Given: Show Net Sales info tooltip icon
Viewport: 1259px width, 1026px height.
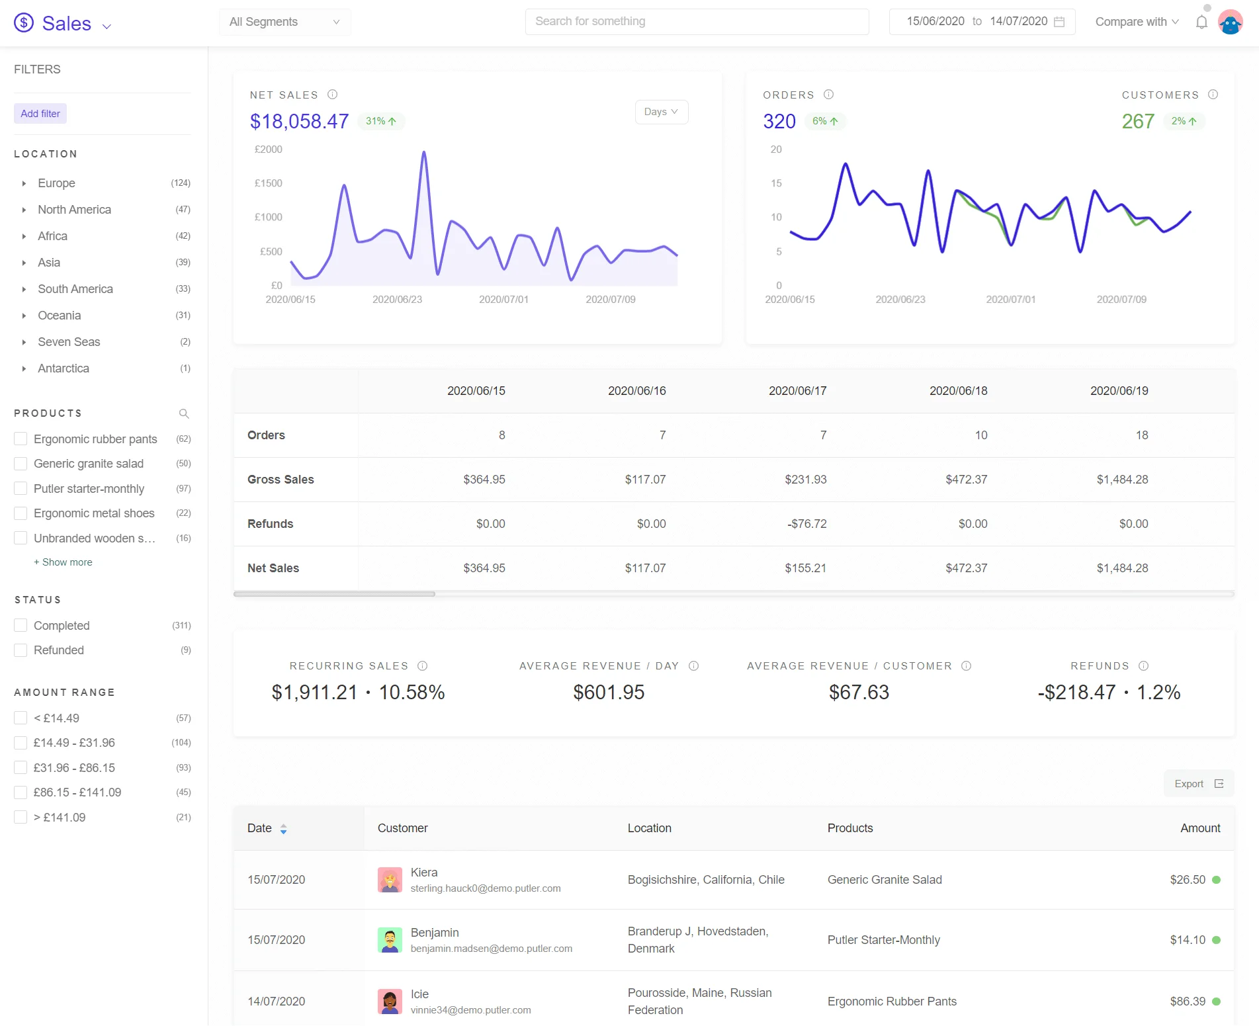Looking at the screenshot, I should point(333,95).
